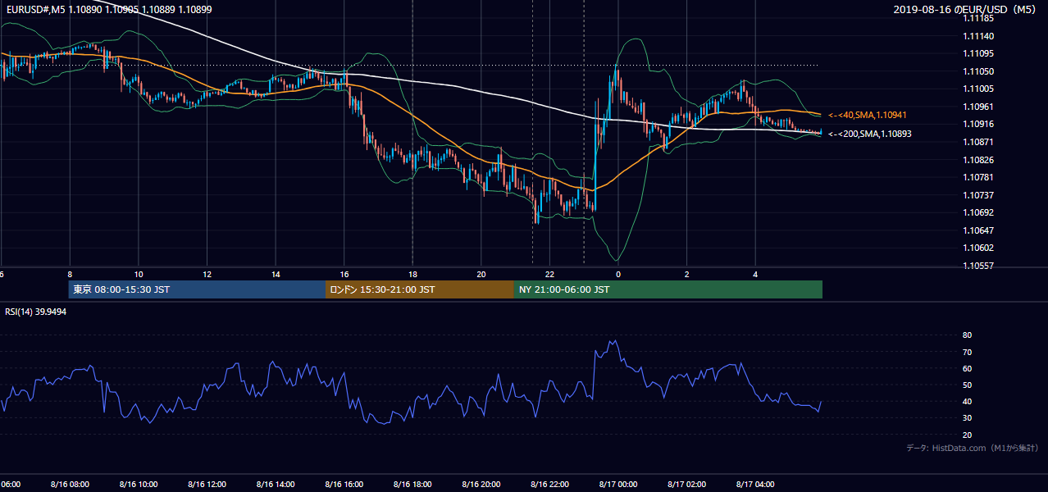
Task: Click the HistData.com data source credit
Action: [x=972, y=448]
